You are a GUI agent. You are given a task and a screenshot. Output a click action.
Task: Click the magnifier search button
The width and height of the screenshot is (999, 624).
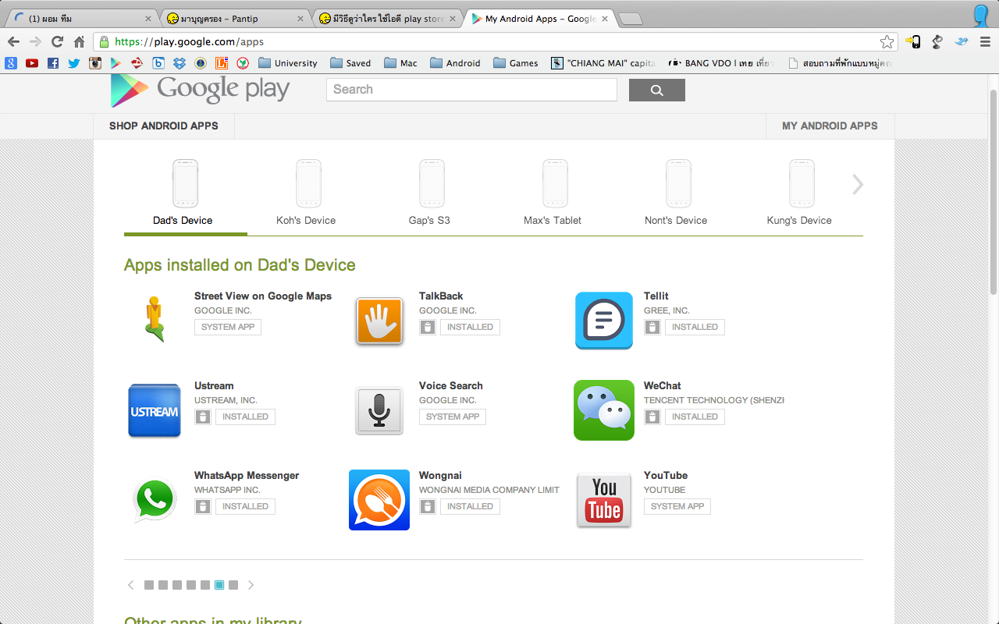tap(657, 90)
